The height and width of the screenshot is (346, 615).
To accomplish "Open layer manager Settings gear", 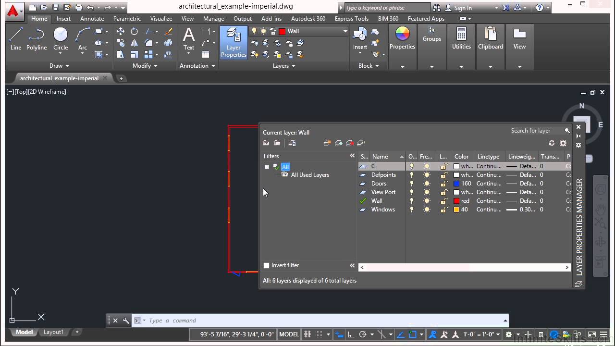I will [x=563, y=143].
